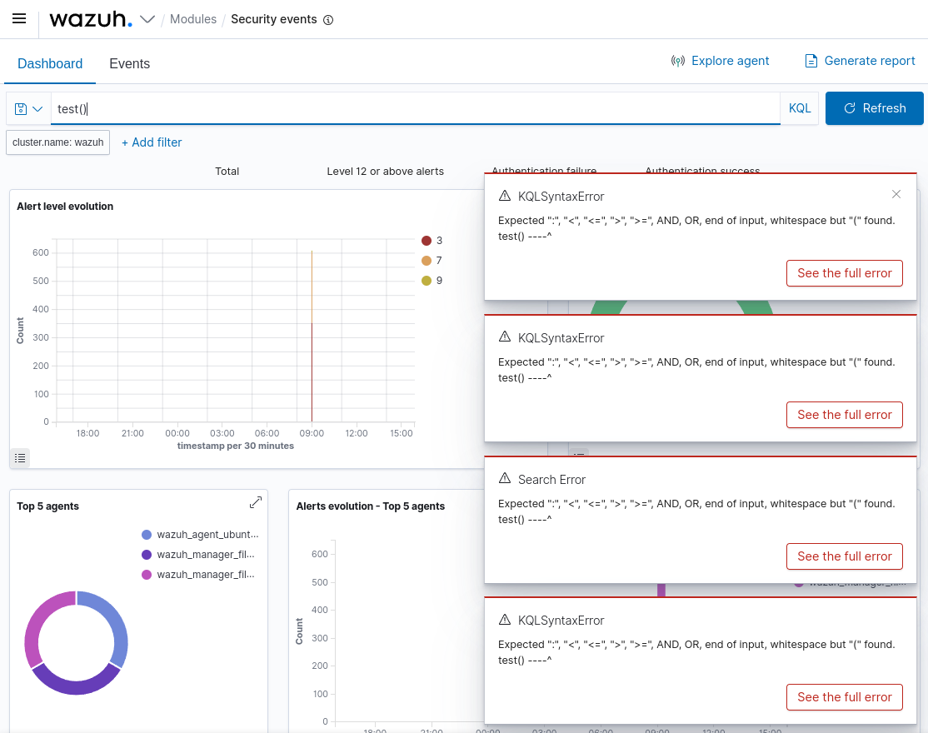Click the Explore agent antenna icon

coord(678,60)
